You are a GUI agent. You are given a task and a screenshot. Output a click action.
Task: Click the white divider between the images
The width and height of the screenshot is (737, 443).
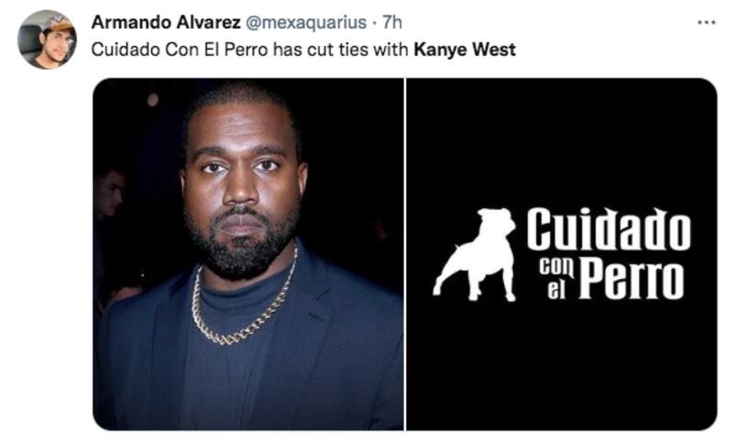[x=404, y=254]
